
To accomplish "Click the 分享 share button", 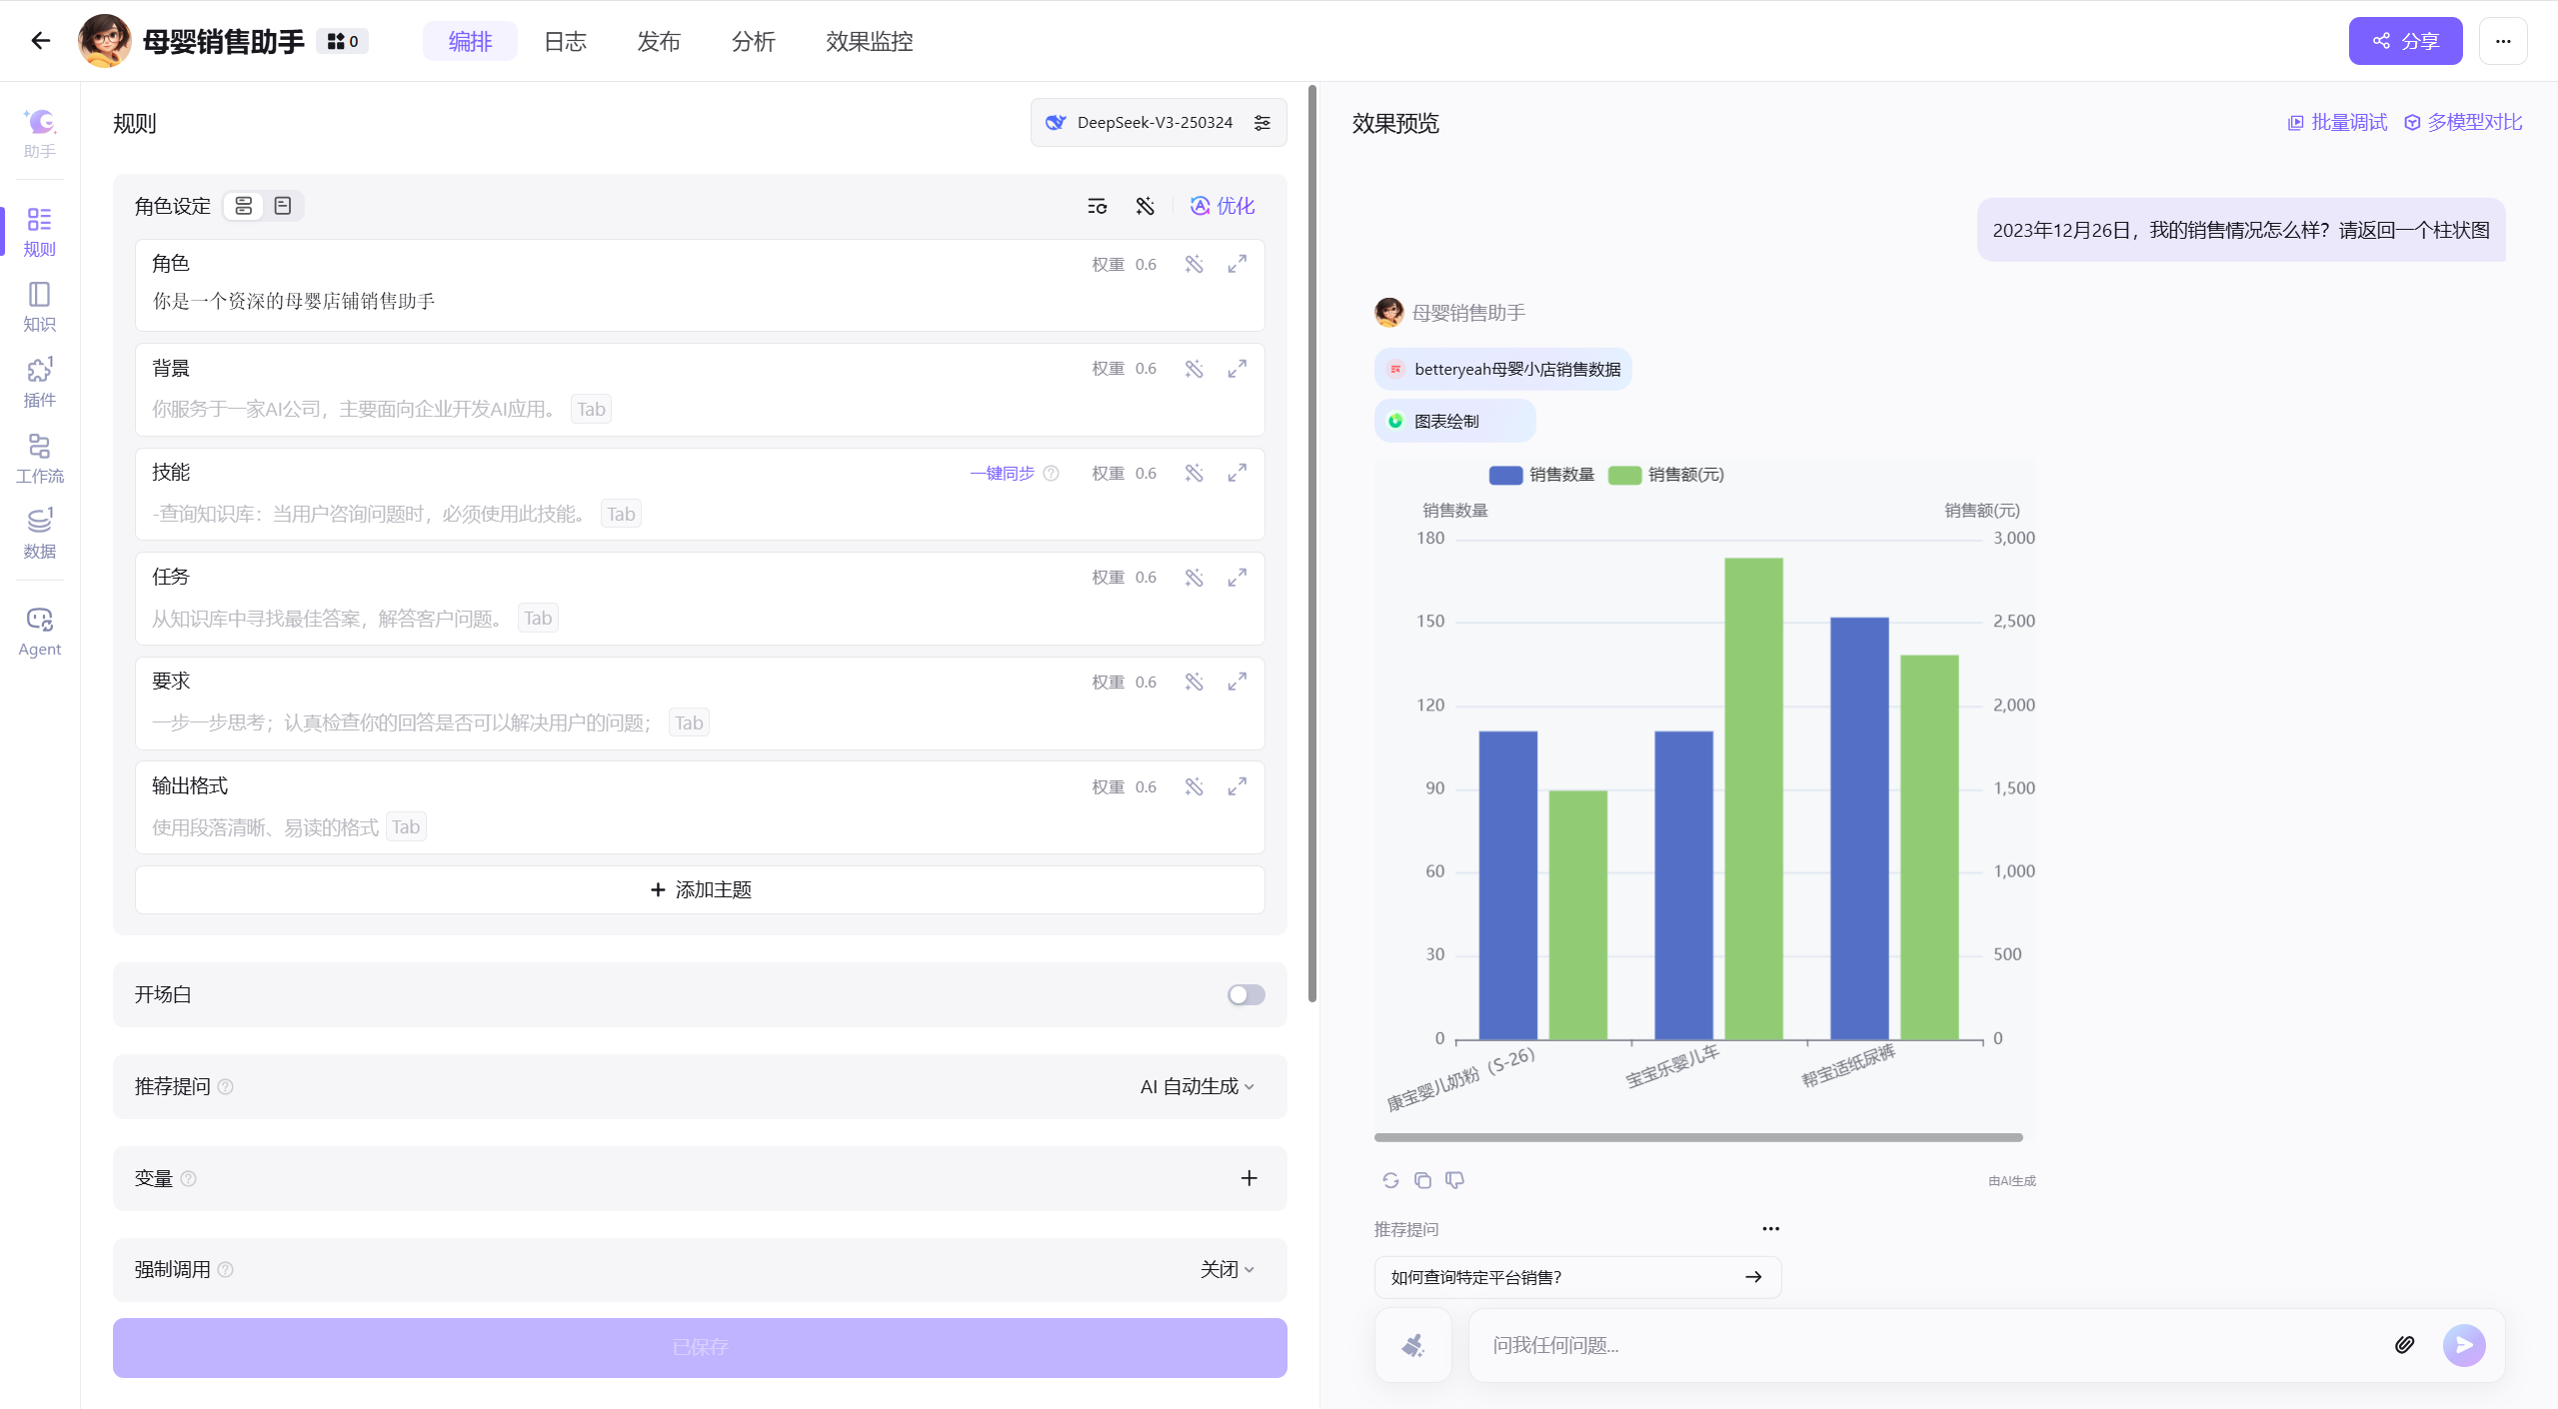I will (2404, 41).
